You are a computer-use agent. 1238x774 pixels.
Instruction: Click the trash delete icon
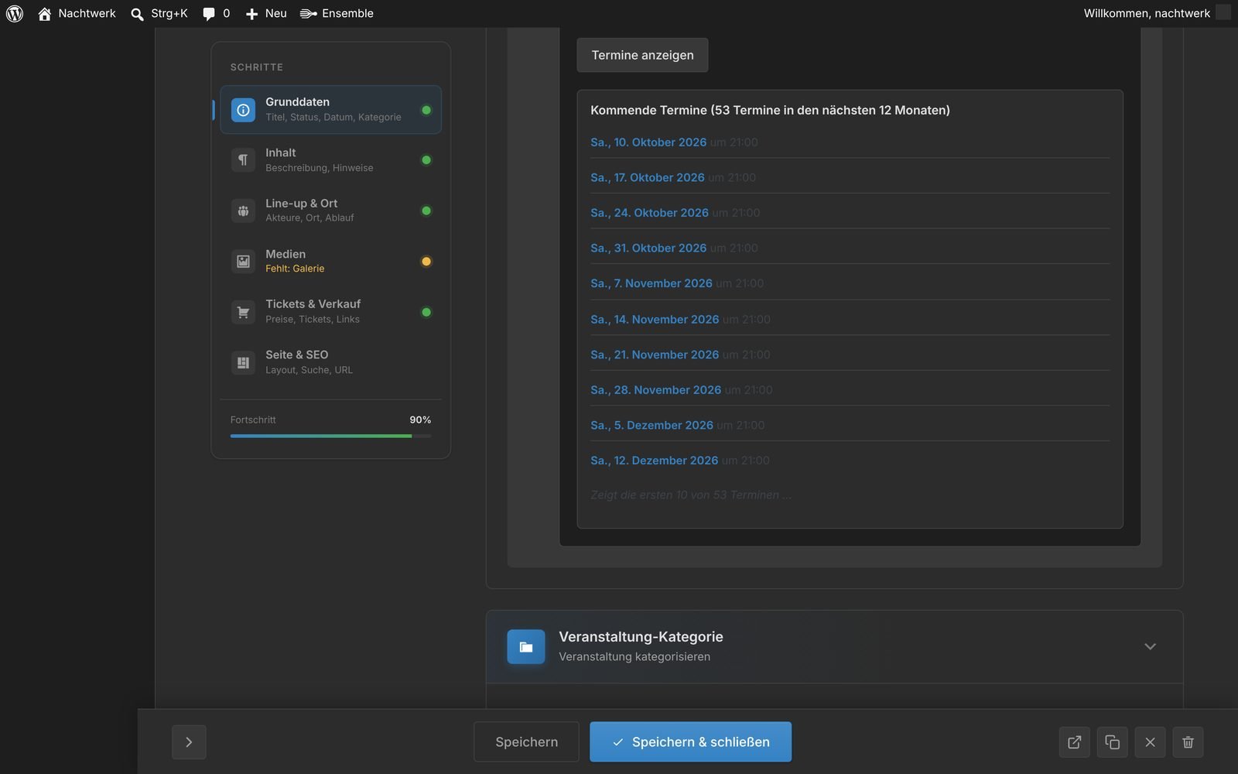point(1188,742)
